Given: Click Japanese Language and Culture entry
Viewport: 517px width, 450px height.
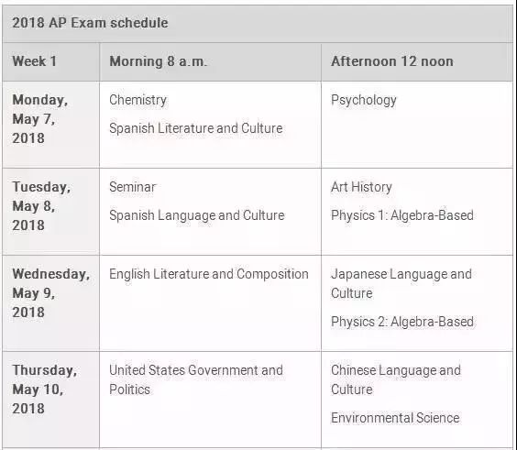Looking at the screenshot, I should click(401, 283).
